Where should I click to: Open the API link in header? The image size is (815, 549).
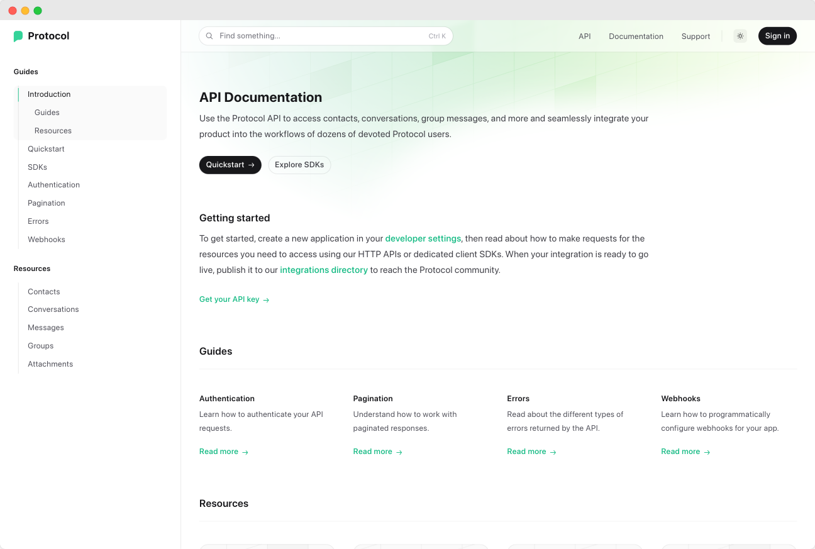584,36
